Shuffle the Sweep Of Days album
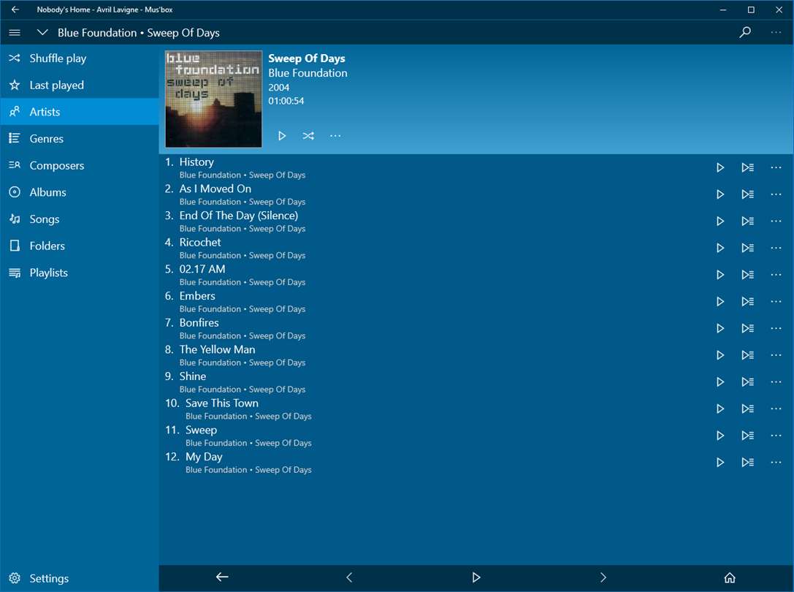Screen dimensions: 794x592 tap(308, 136)
